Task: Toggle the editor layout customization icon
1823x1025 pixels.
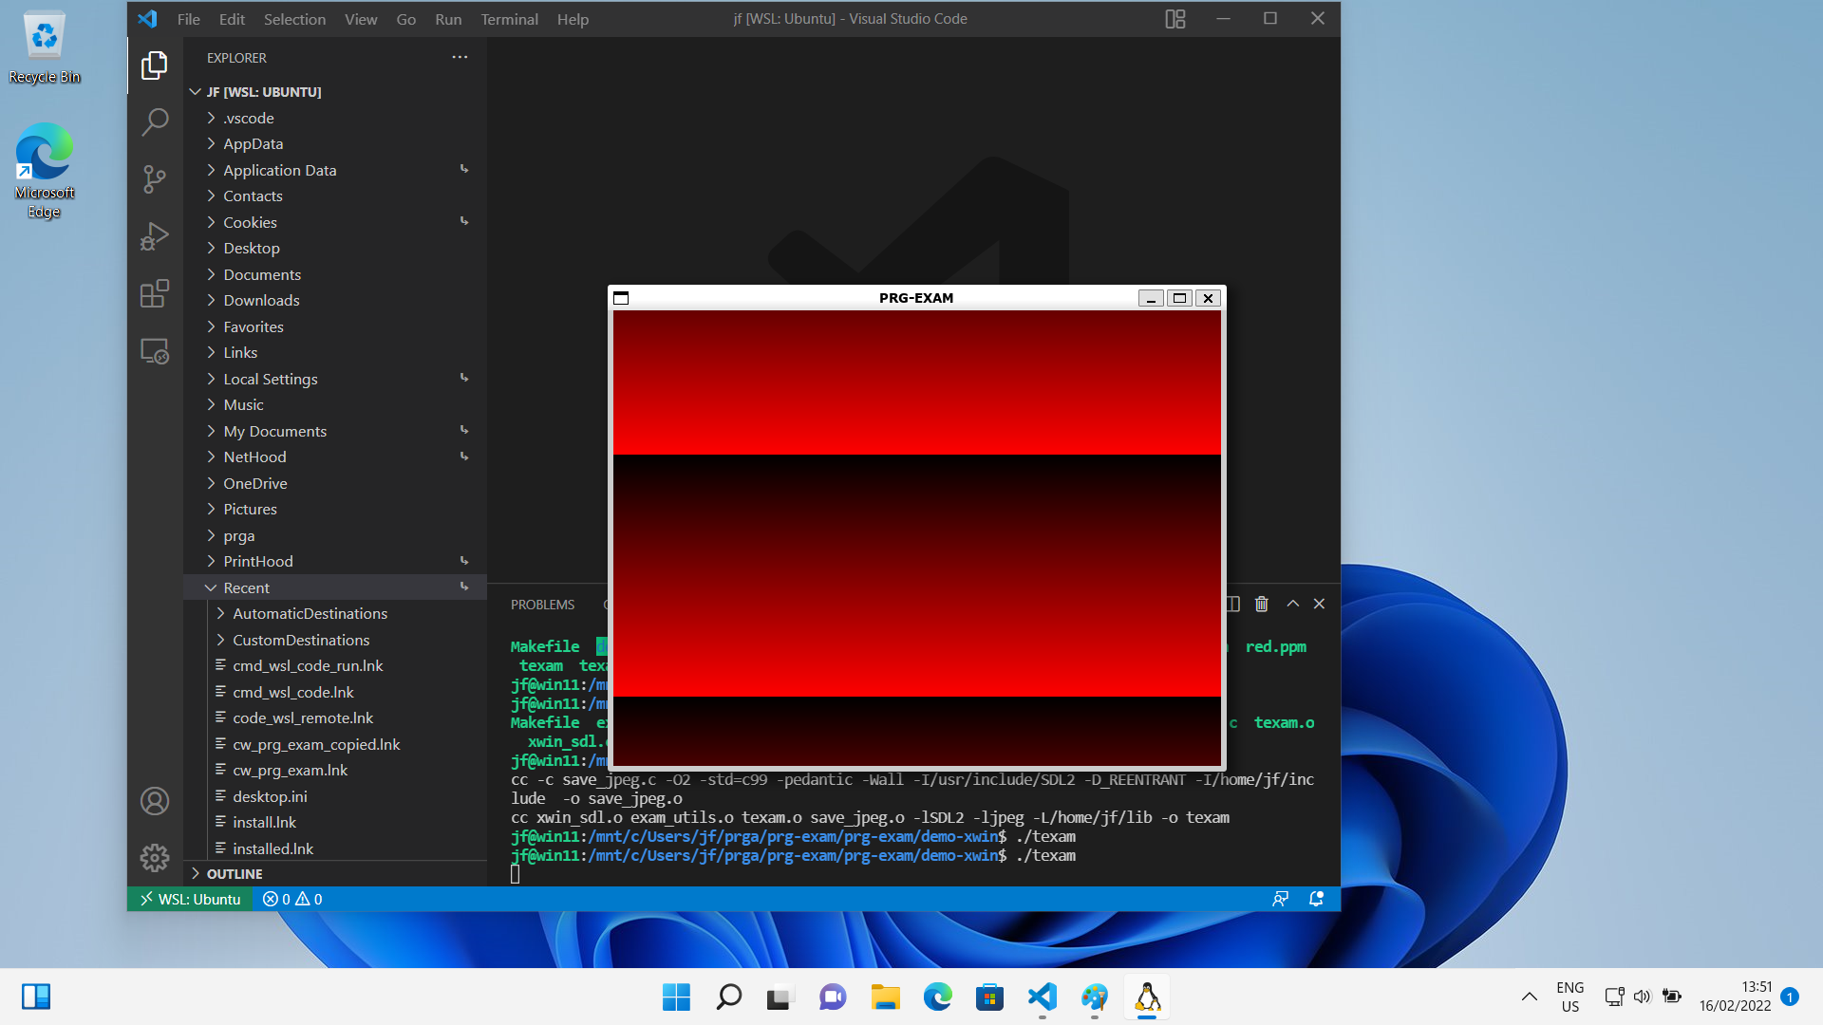Action: (1175, 19)
